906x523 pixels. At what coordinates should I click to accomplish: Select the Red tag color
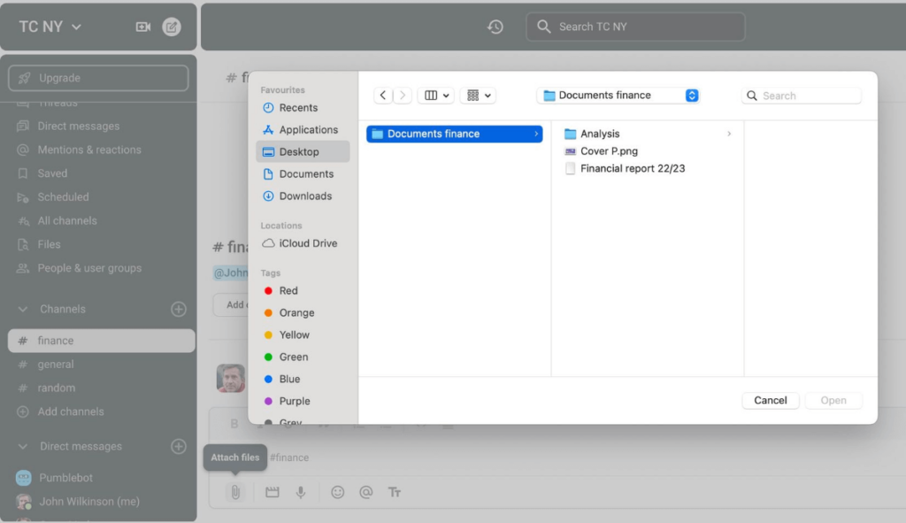coord(288,291)
